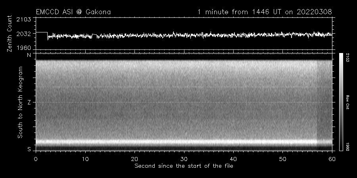Select 'Second since the start of the file' label

184,166
